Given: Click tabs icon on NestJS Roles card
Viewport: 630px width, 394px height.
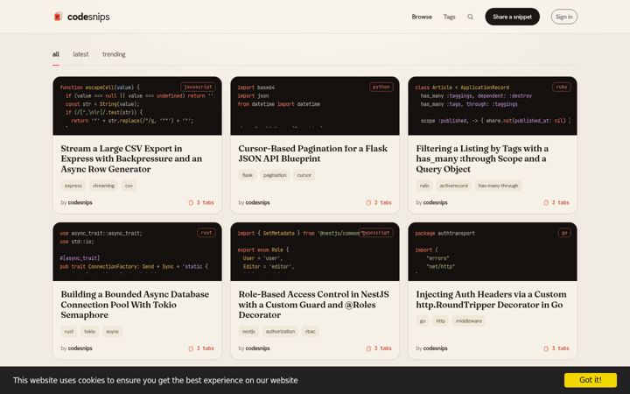Looking at the screenshot, I should pos(368,348).
